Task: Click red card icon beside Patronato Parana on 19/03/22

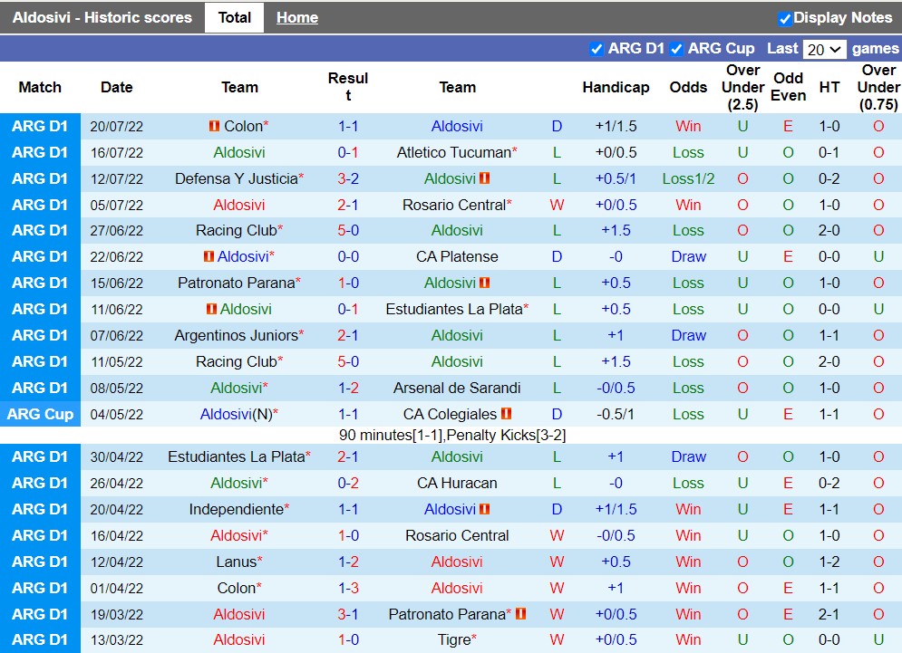Action: click(521, 615)
